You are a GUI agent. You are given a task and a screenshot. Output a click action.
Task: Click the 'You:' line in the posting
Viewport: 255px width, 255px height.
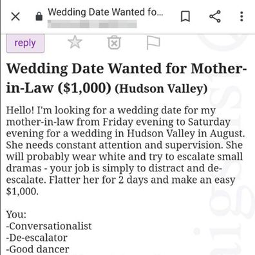[x=16, y=214]
